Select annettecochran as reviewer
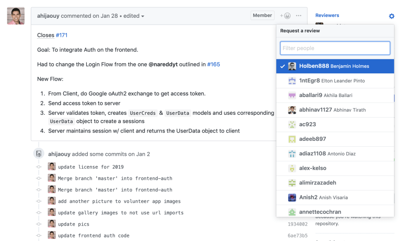The height and width of the screenshot is (241, 402). pyautogui.click(x=335, y=211)
